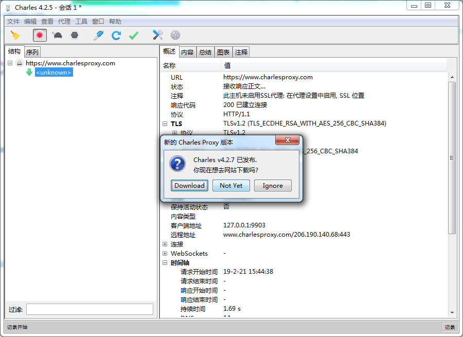The width and height of the screenshot is (463, 337).
Task: Select the 注释 tab
Action: [241, 52]
